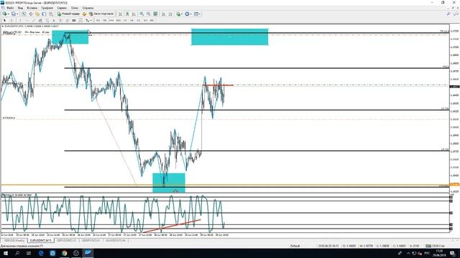The image size is (460, 258).
Task: Switch to the GBPJPYINT,H1 chart tab
Action: click(x=91, y=241)
